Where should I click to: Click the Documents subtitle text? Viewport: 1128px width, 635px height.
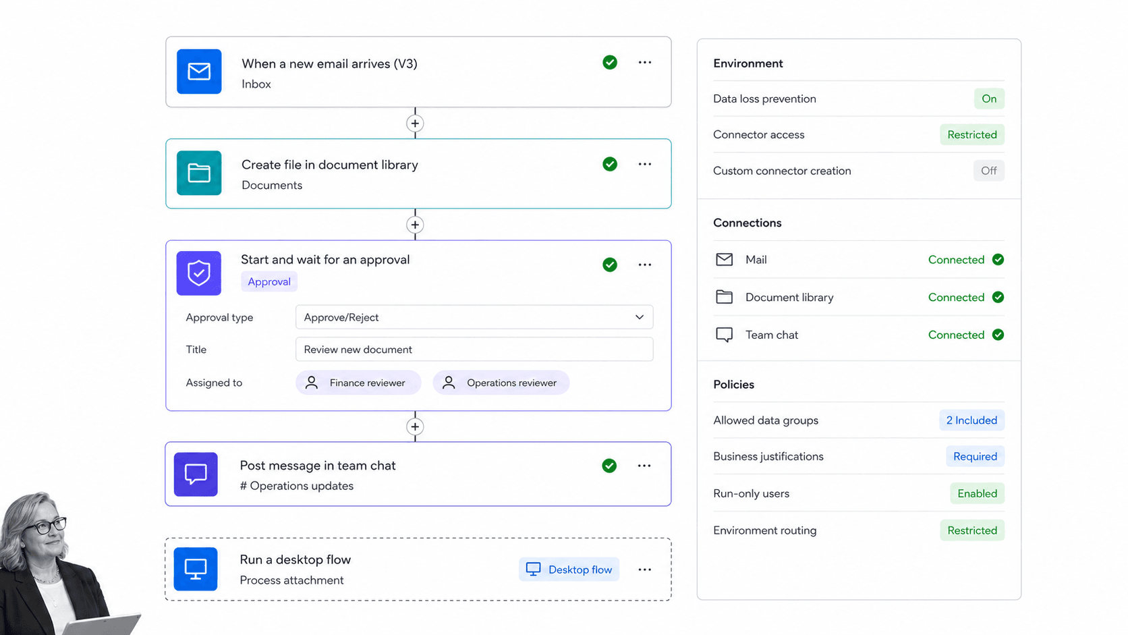pyautogui.click(x=272, y=186)
